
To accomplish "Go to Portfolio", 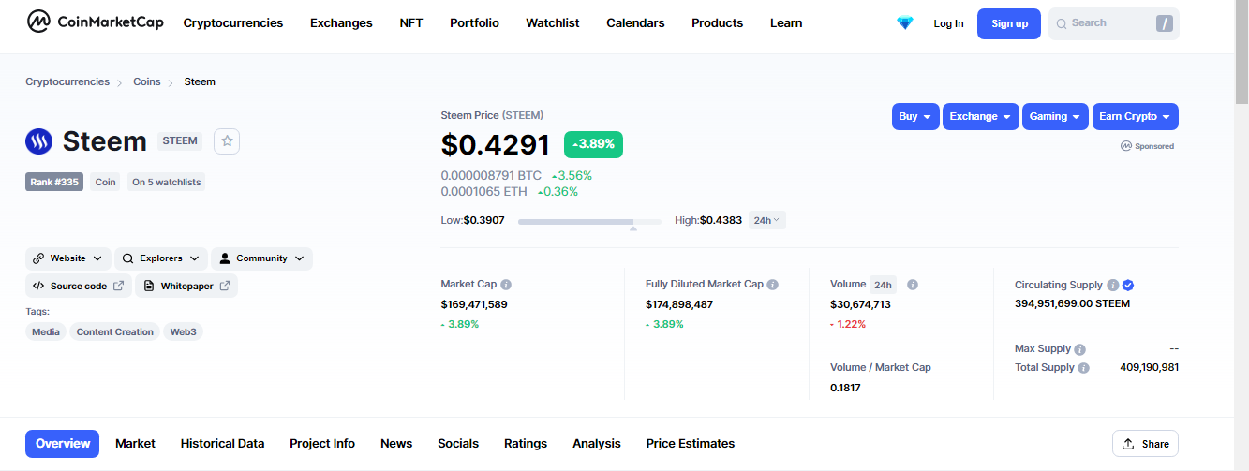I will [x=474, y=22].
